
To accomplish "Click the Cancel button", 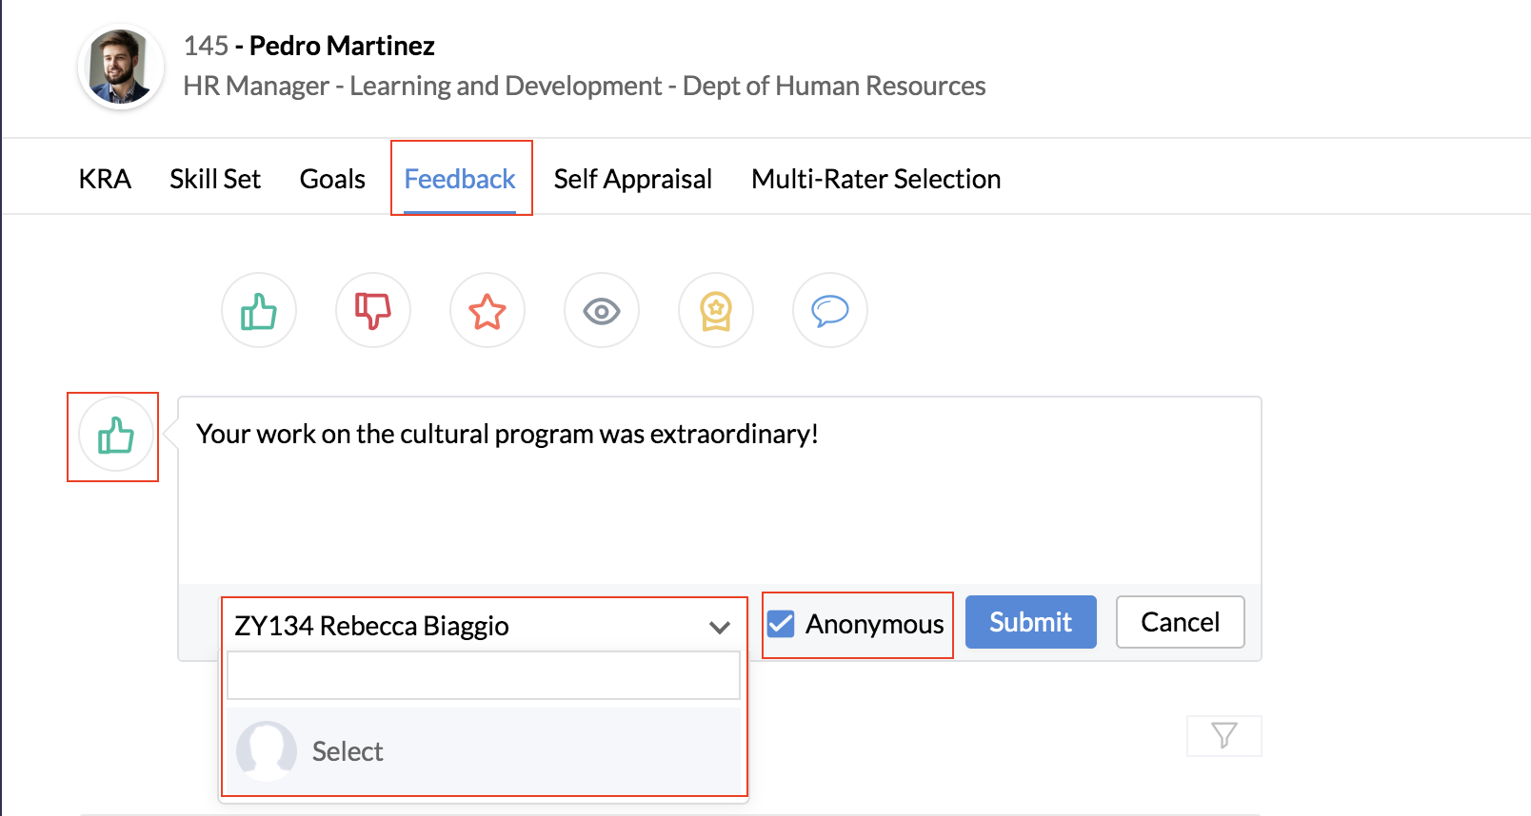I will point(1180,622).
